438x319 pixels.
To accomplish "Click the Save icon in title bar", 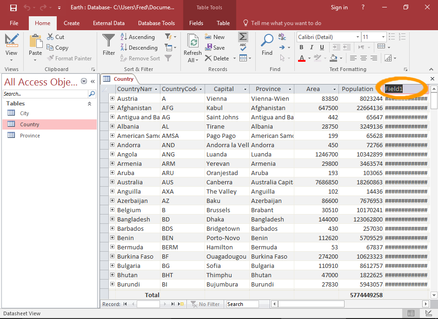I will tap(13, 7).
